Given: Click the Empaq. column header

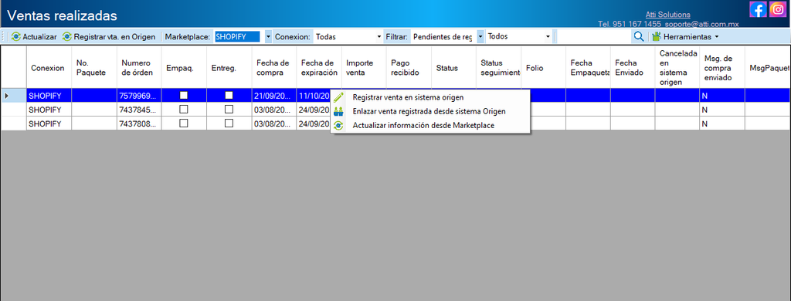Looking at the screenshot, I should click(x=184, y=68).
